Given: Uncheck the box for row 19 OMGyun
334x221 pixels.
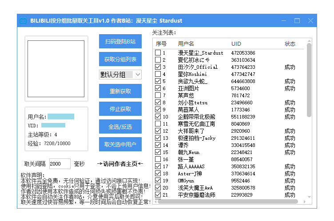Looking at the screenshot, I should coord(158,181).
